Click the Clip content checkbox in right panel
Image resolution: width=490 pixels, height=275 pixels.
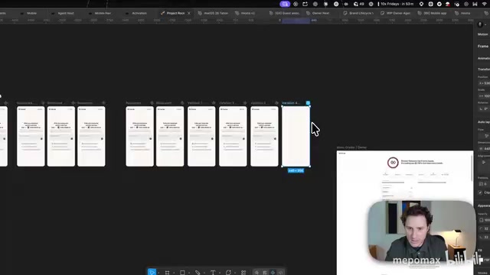pos(481,192)
